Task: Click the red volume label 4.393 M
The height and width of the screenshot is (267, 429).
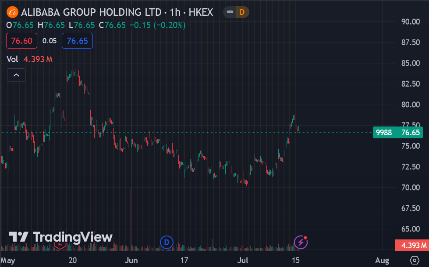Action: [412, 245]
